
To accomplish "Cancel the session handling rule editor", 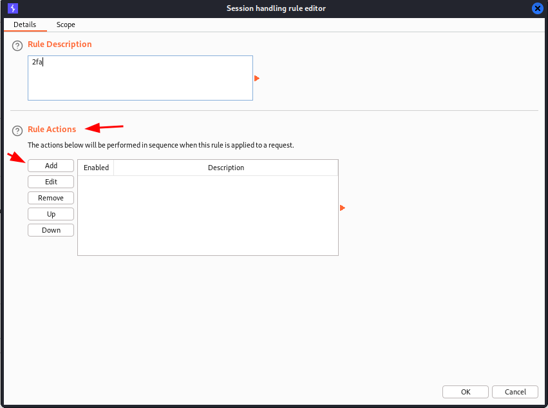I will pos(515,392).
